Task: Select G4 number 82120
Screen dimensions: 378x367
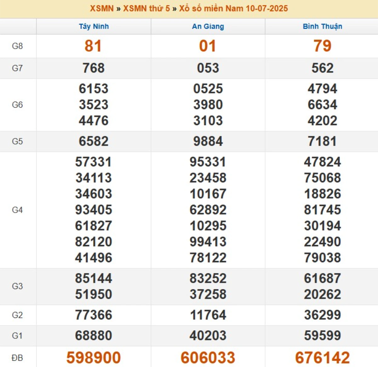Action: click(x=94, y=242)
